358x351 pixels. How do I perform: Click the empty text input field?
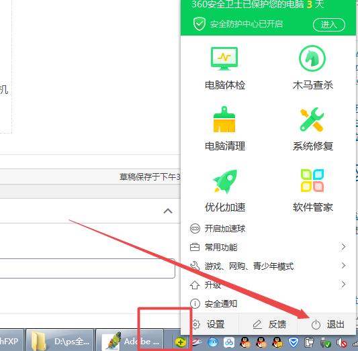pos(87,268)
